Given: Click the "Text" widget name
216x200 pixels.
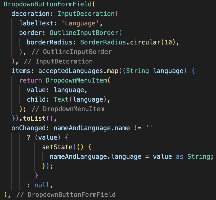Looking at the screenshot, I should click(x=61, y=99).
